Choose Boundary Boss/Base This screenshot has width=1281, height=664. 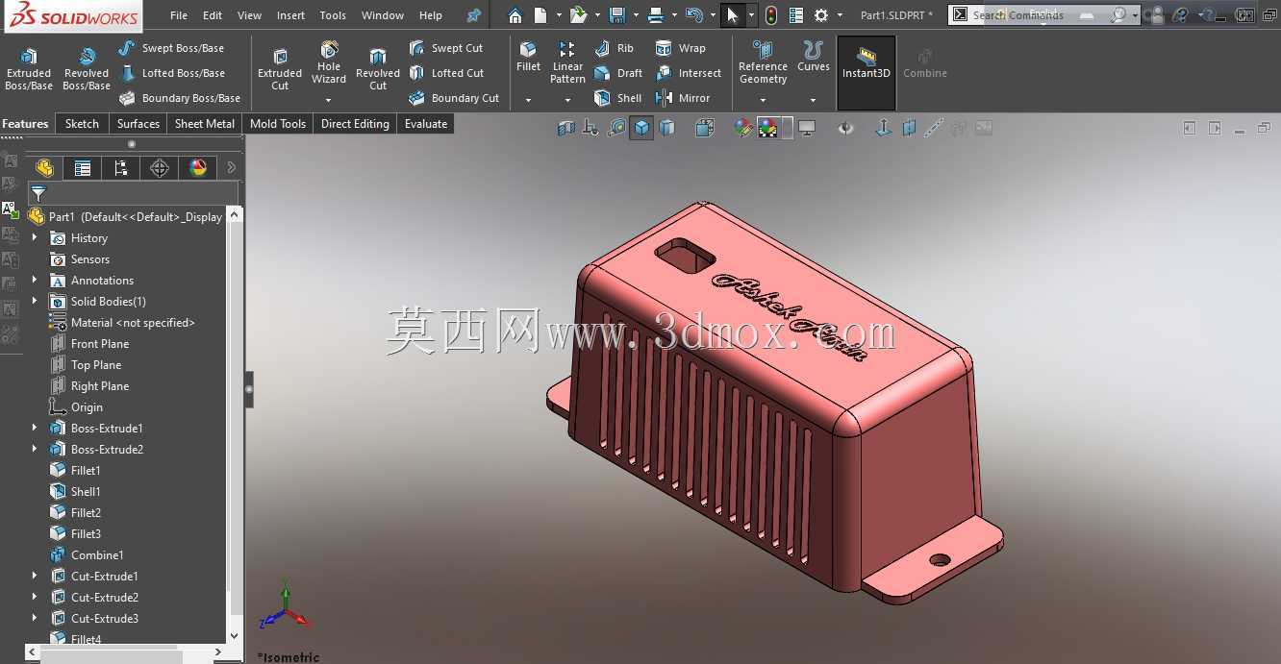click(180, 98)
